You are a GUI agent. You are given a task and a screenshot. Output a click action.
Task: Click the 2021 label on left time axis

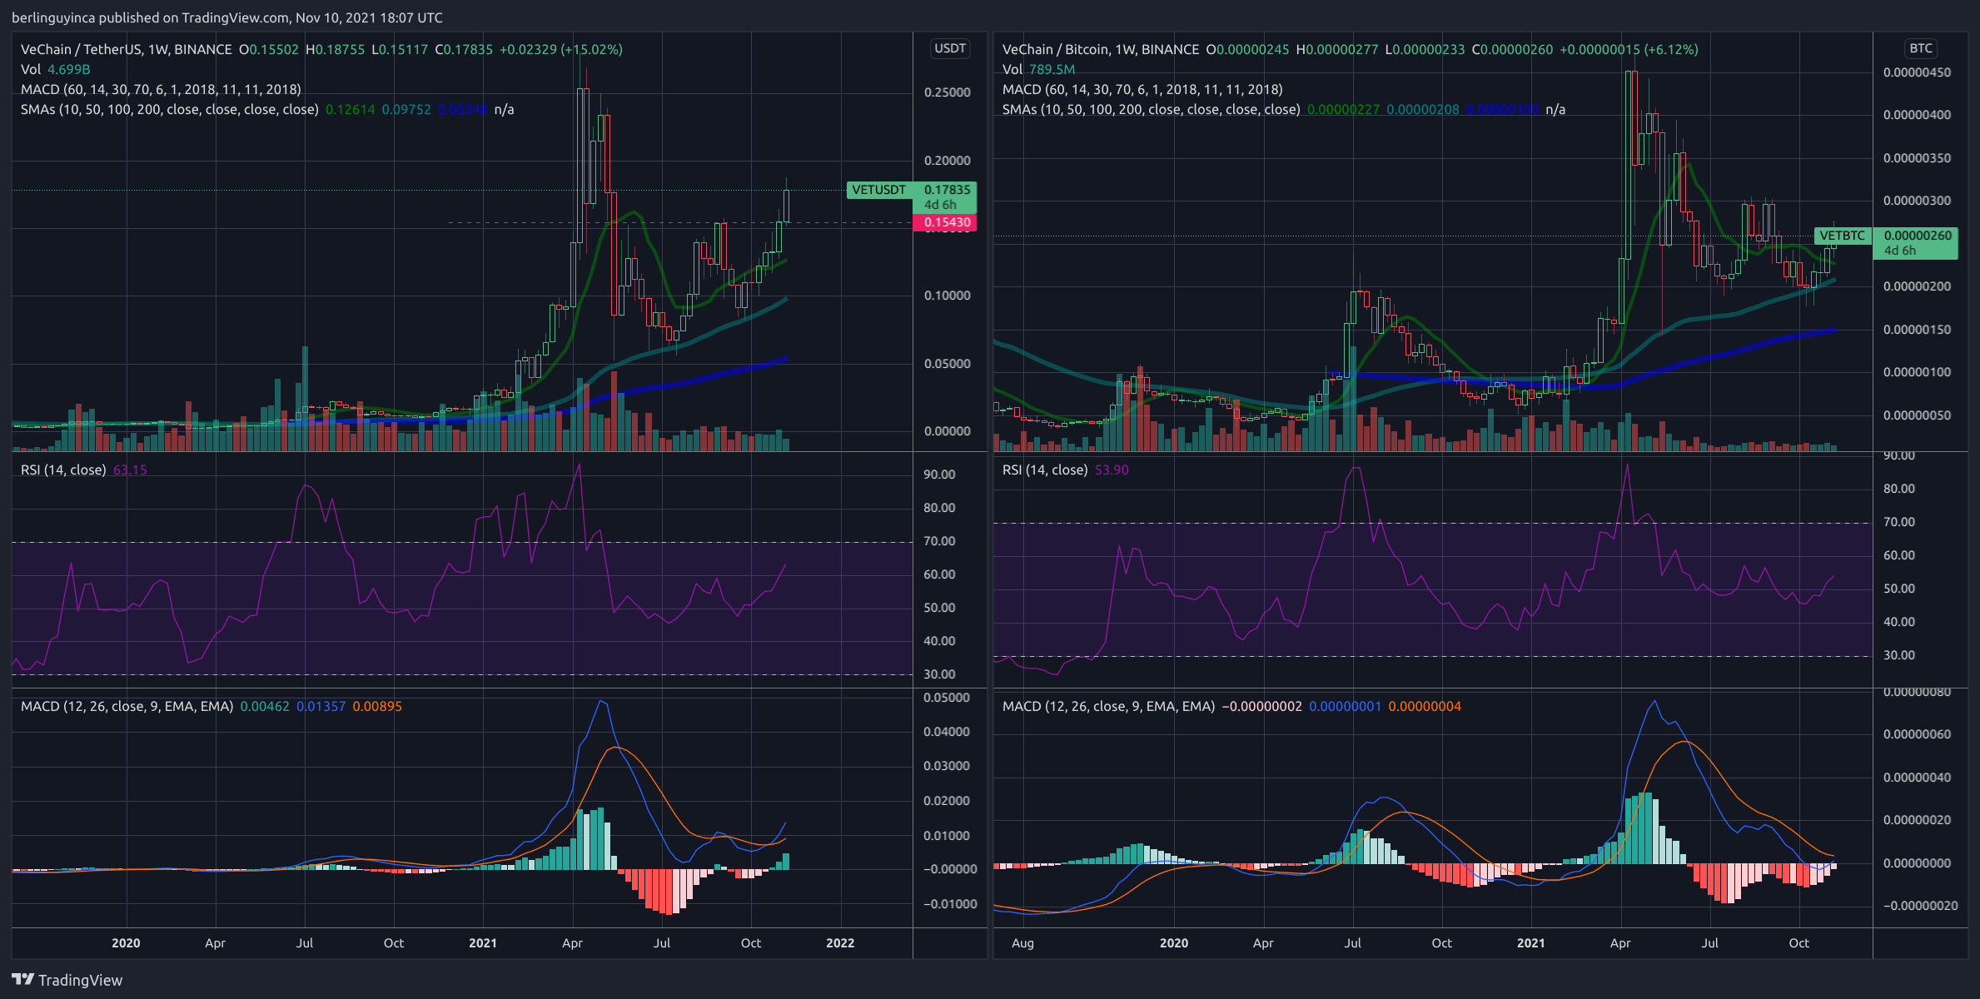[x=483, y=942]
